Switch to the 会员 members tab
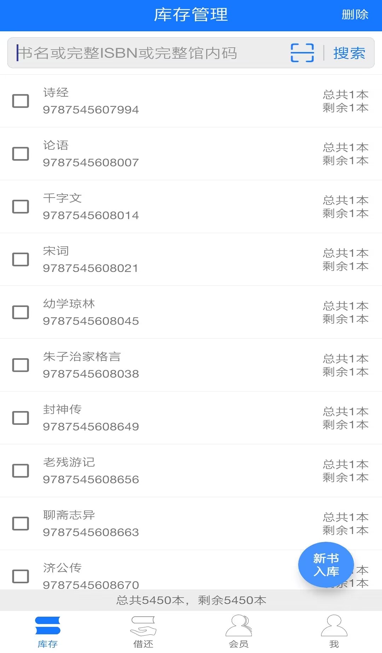Viewport: 382px width, 653px height. [x=239, y=632]
